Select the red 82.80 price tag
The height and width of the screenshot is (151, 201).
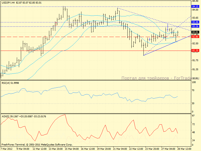point(195,37)
